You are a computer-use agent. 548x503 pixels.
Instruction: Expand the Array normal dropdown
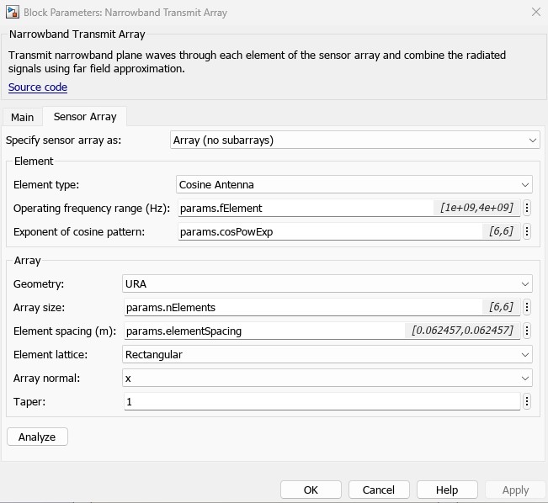point(327,379)
